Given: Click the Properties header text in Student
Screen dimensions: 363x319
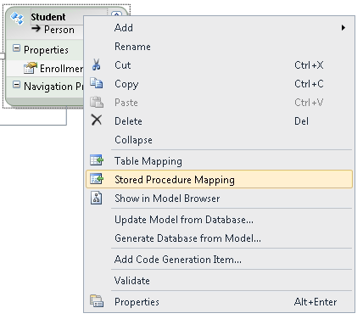Looking at the screenshot, I should [46, 50].
